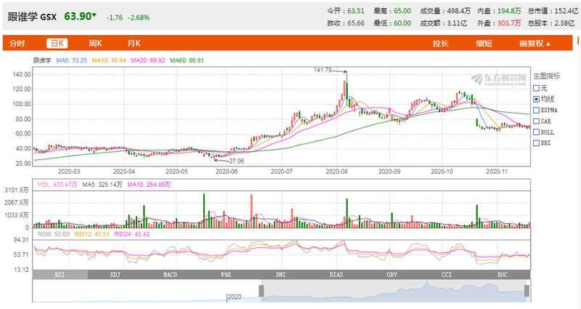581x309 pixels.
Task: Select the 日K daily candlestick tab
Action: (57, 44)
